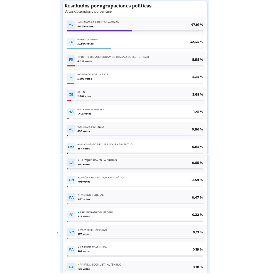Click the light blue Fuerza Patria progress bar
This screenshot has width=276, height=276.
point(89,48)
